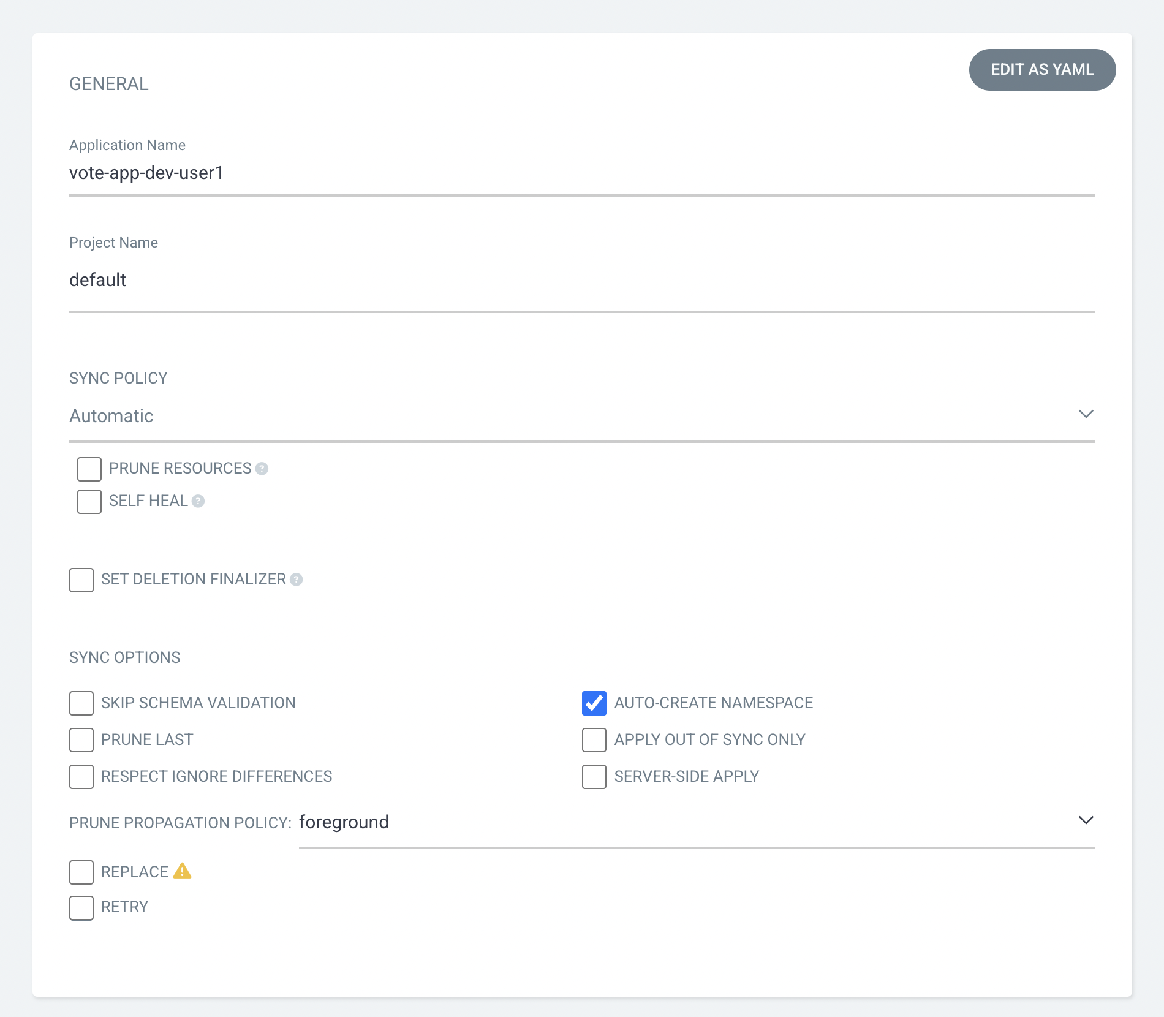Viewport: 1164px width, 1017px height.
Task: Click the Prune Propagation Policy label
Action: point(180,823)
